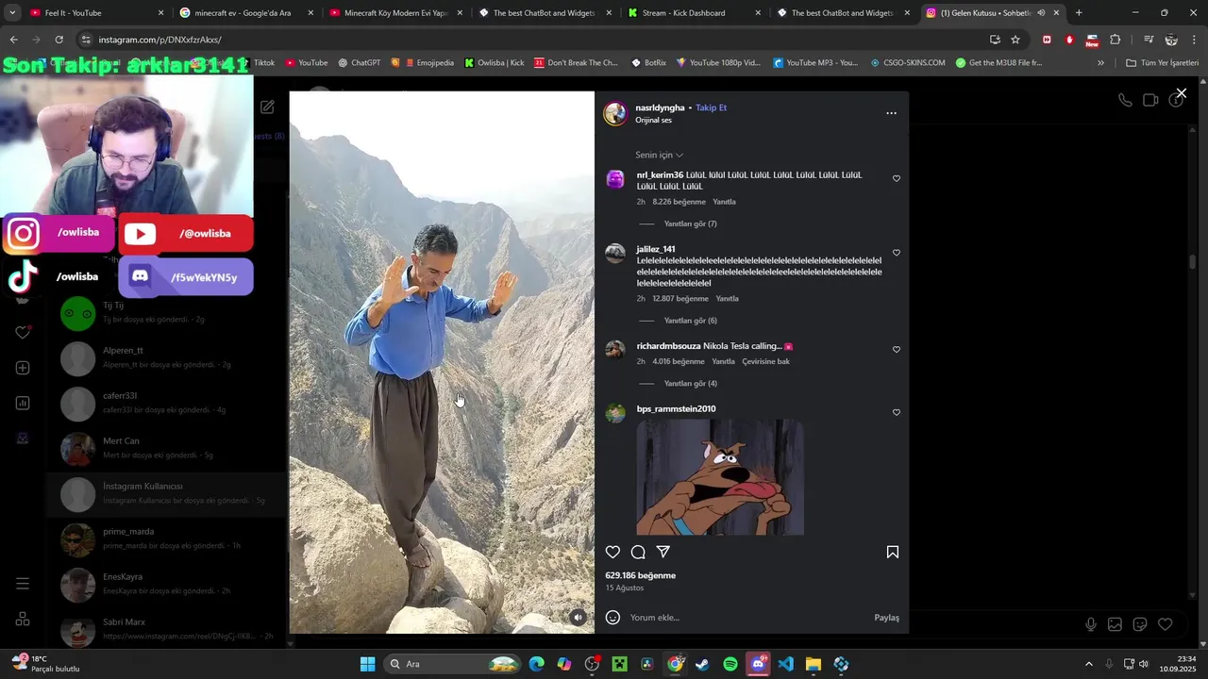
Task: Like jalilez_141's comment
Action: [x=897, y=253]
